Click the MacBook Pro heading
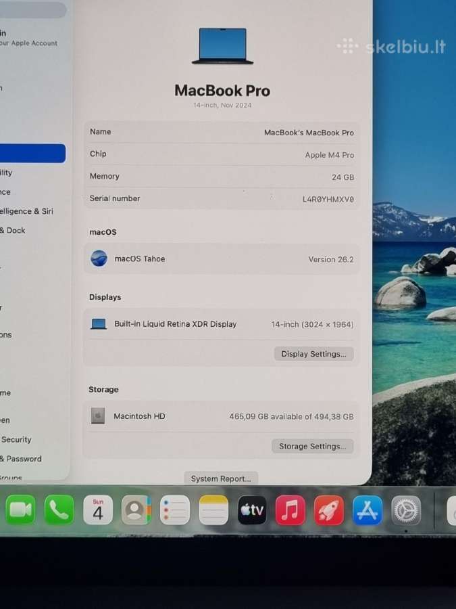Screen dimensions: 456x609 pos(222,91)
